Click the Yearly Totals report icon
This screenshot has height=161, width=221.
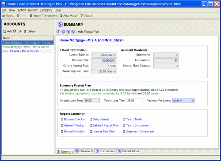tap(124, 119)
